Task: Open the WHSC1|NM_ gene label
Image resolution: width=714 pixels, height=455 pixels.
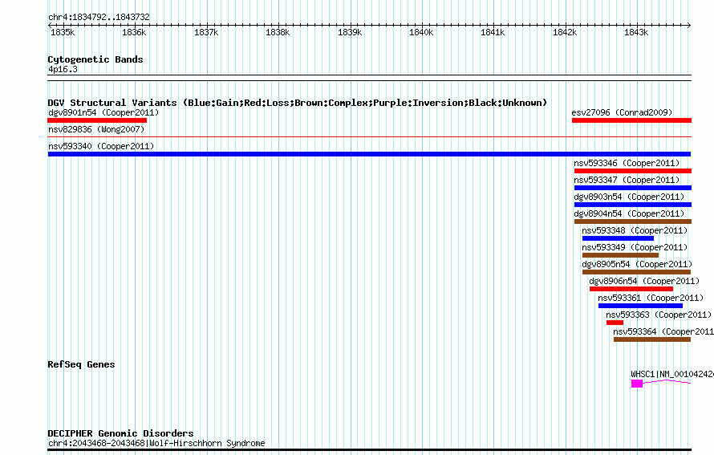Action: pos(672,375)
